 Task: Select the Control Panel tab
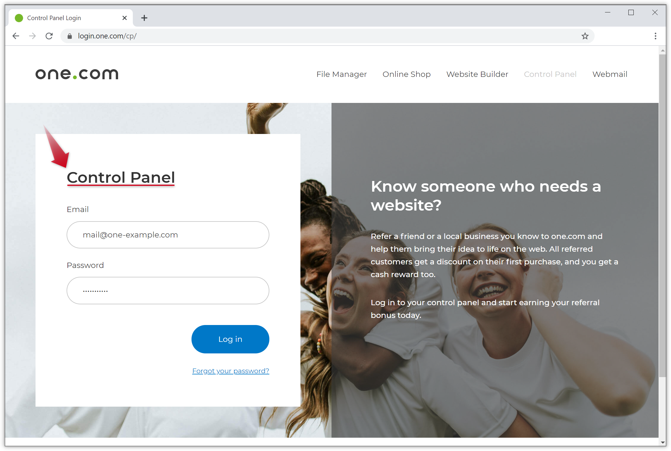(x=550, y=75)
